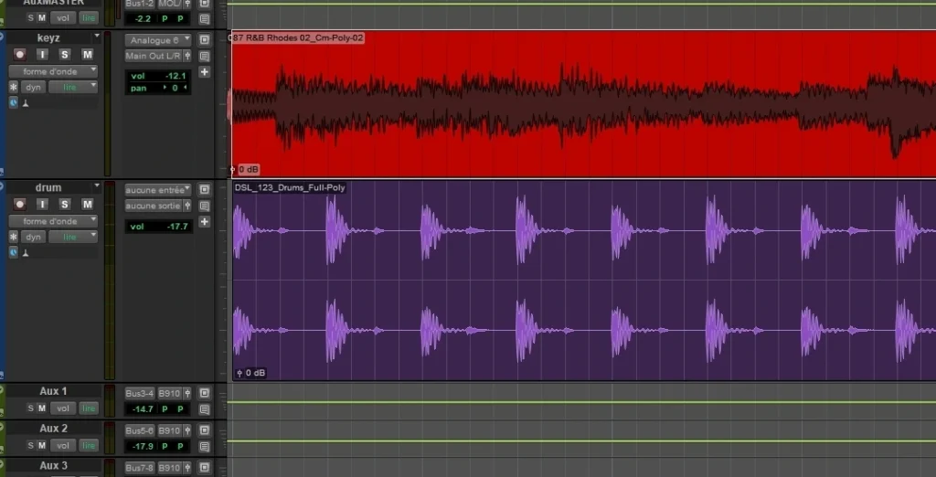
Task: Click the freeze snowflake icon on drum
Action: tap(13, 237)
